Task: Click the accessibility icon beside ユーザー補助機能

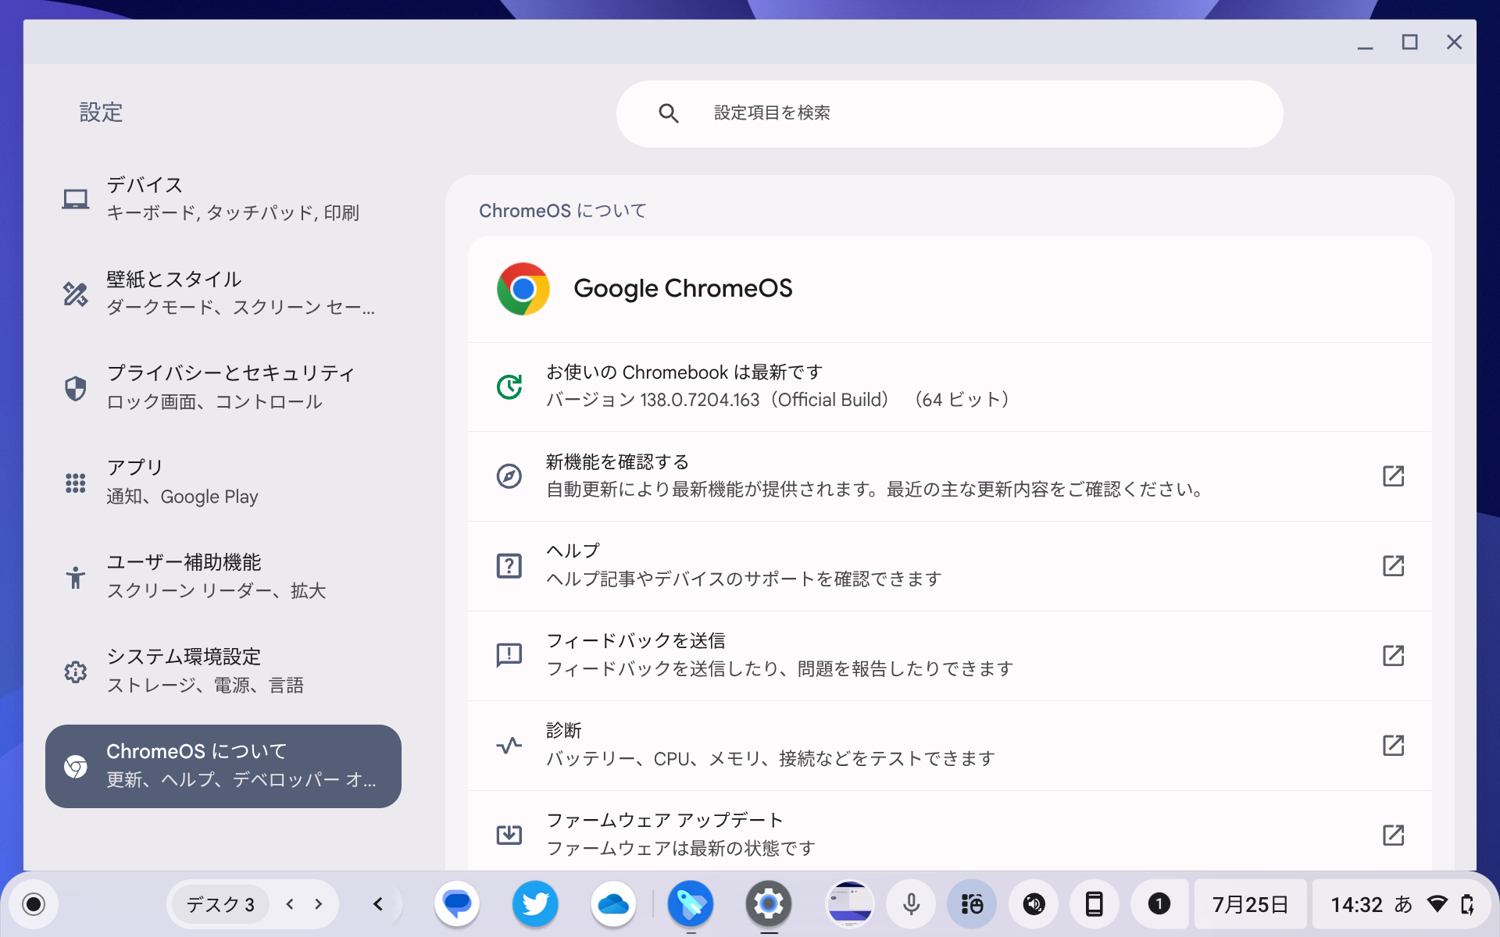Action: point(75,576)
